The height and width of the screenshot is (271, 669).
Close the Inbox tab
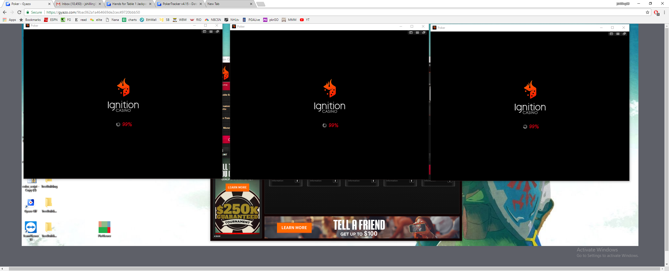100,4
